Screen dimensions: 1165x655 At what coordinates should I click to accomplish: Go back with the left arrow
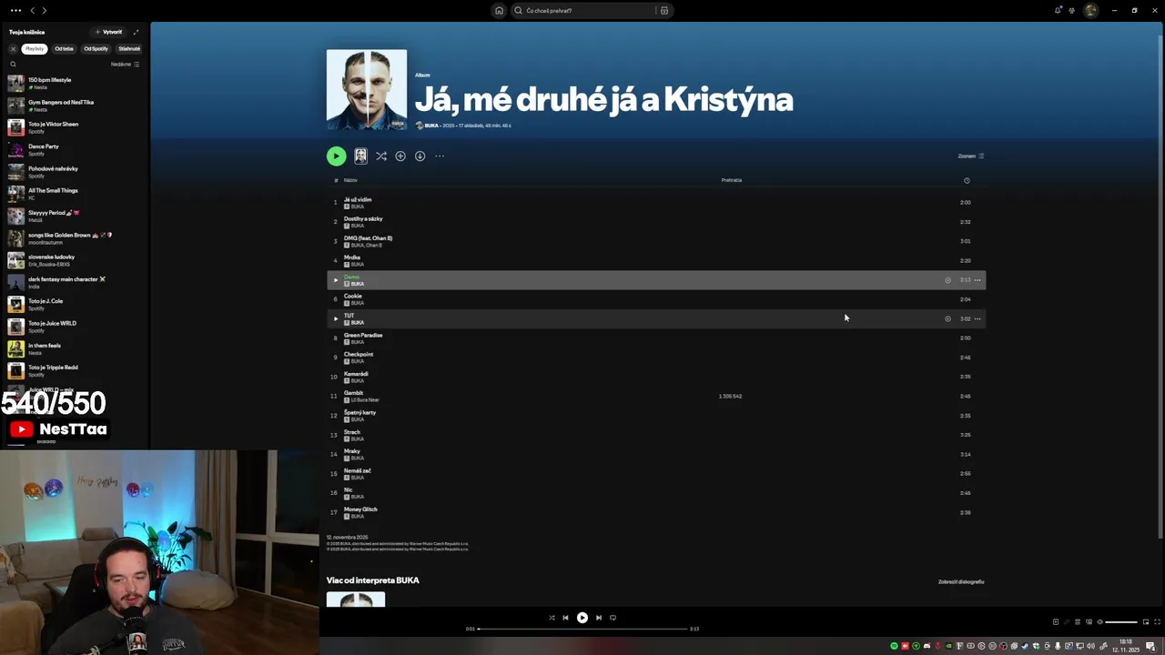point(33,11)
